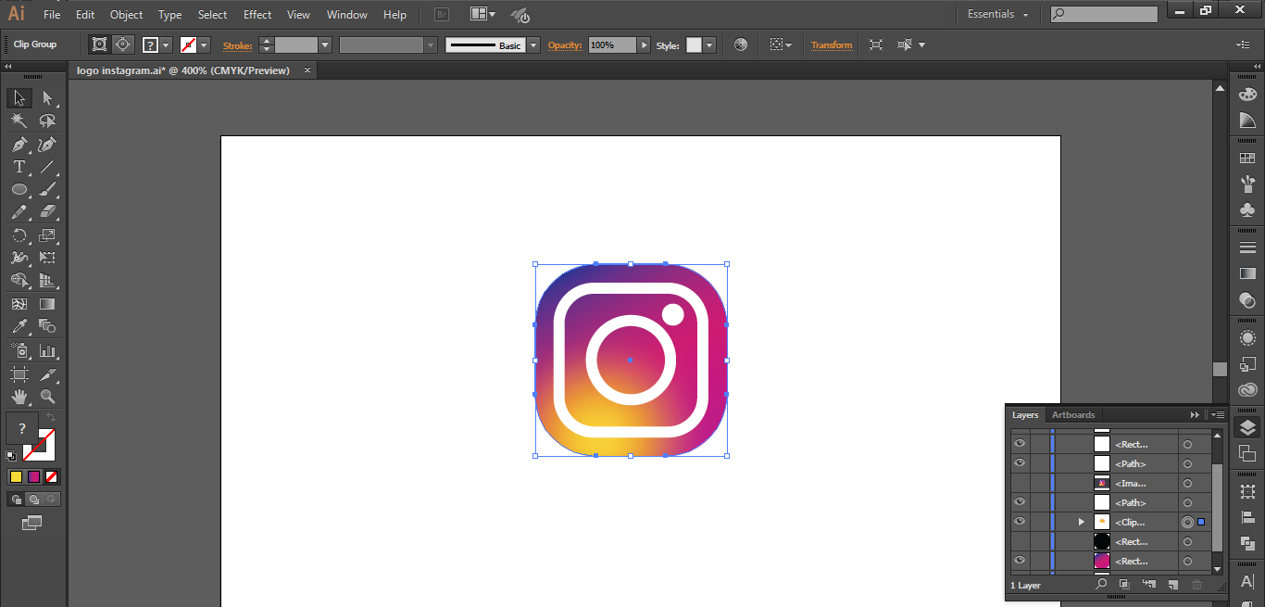Click the Delete Selection trash icon

click(x=1196, y=585)
